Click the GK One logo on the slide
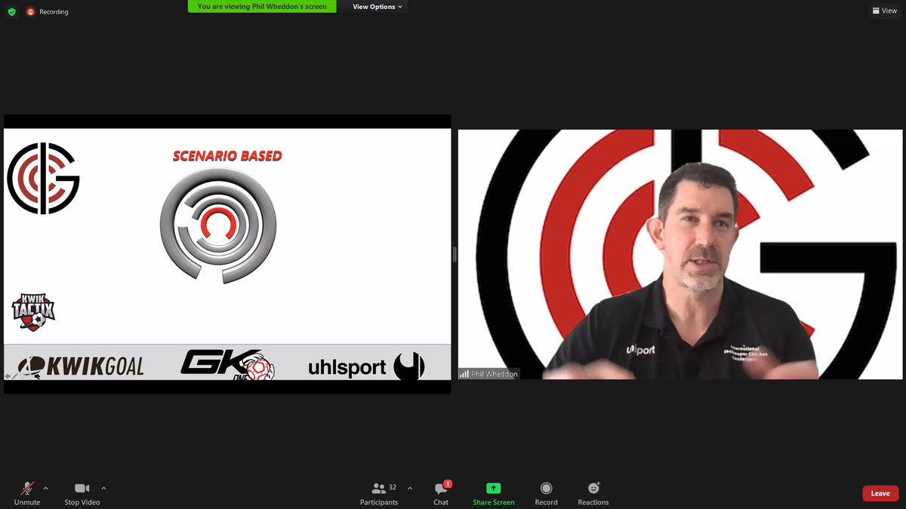Image resolution: width=906 pixels, height=509 pixels. pyautogui.click(x=227, y=365)
